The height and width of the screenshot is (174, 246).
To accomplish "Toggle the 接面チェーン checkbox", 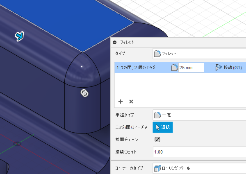I will click(157, 139).
